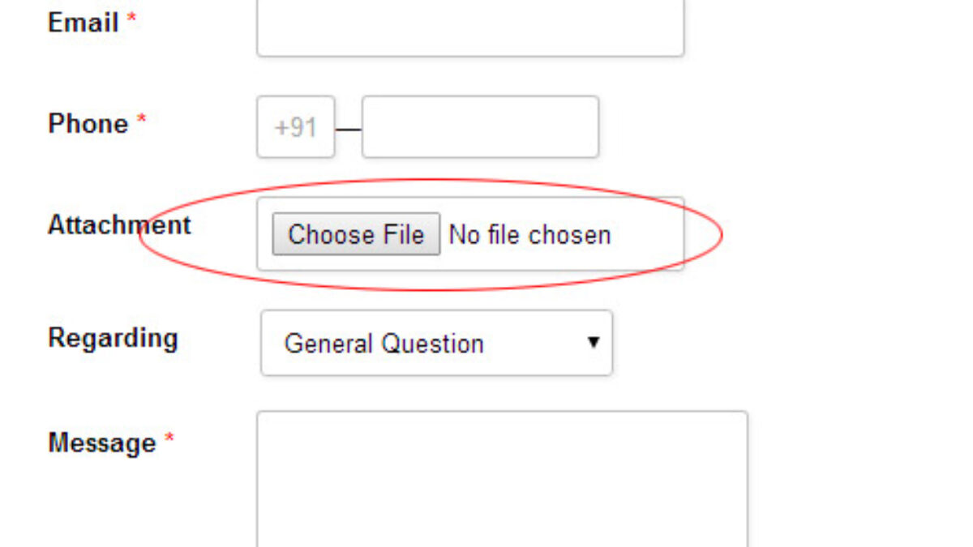The height and width of the screenshot is (547, 973).
Task: Click the Phone field label
Action: [88, 124]
